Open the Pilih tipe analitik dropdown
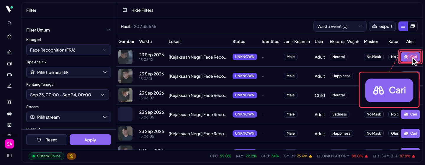 coord(68,72)
